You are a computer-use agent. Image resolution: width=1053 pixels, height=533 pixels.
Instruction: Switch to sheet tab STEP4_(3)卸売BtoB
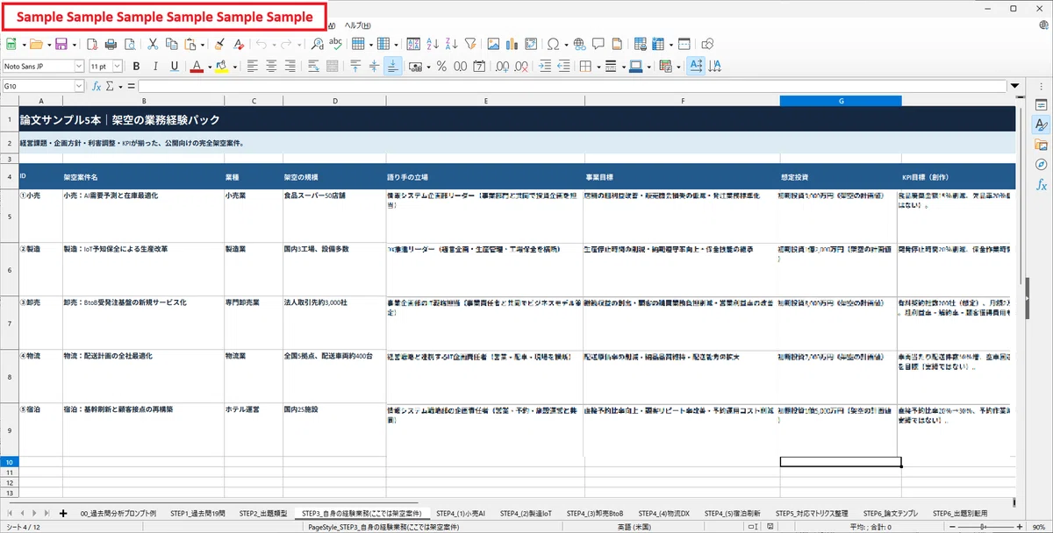[x=595, y=513]
